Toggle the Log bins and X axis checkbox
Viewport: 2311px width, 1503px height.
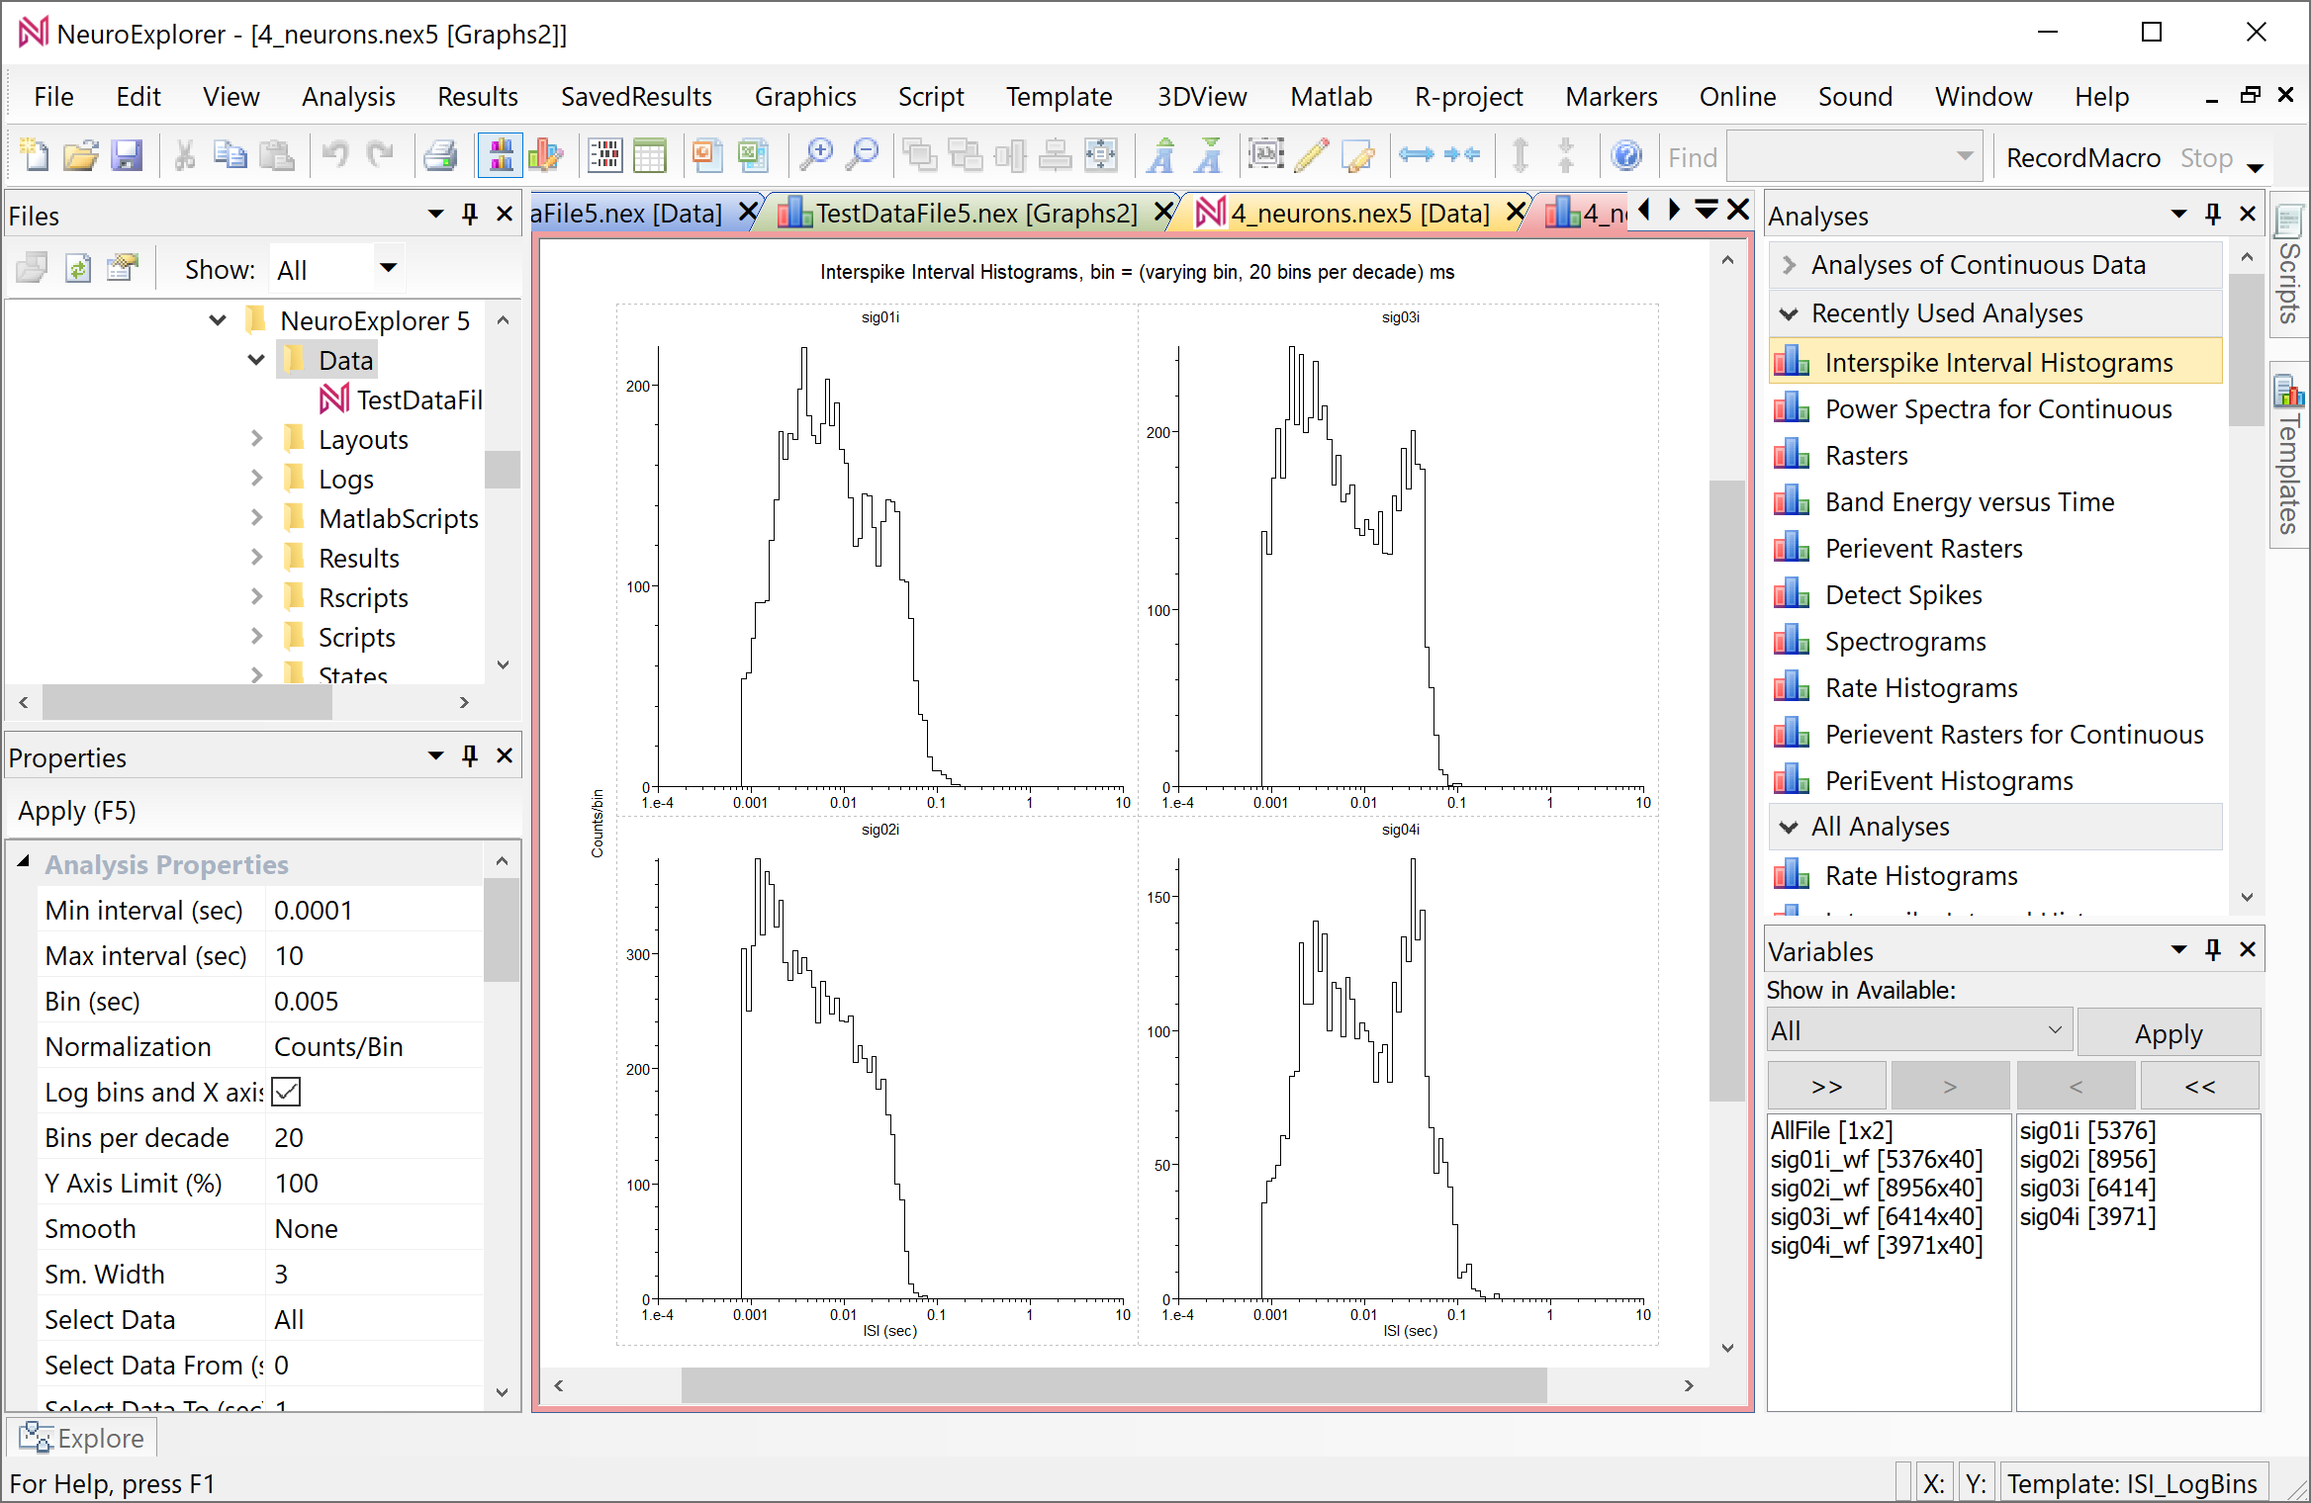pyautogui.click(x=286, y=1092)
